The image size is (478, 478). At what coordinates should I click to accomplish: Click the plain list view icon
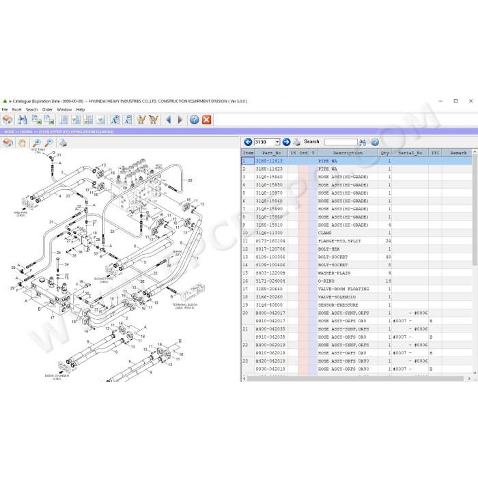(x=64, y=119)
